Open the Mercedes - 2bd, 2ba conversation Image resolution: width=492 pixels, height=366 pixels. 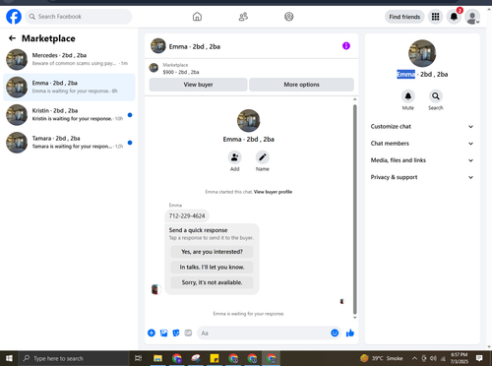pyautogui.click(x=69, y=59)
